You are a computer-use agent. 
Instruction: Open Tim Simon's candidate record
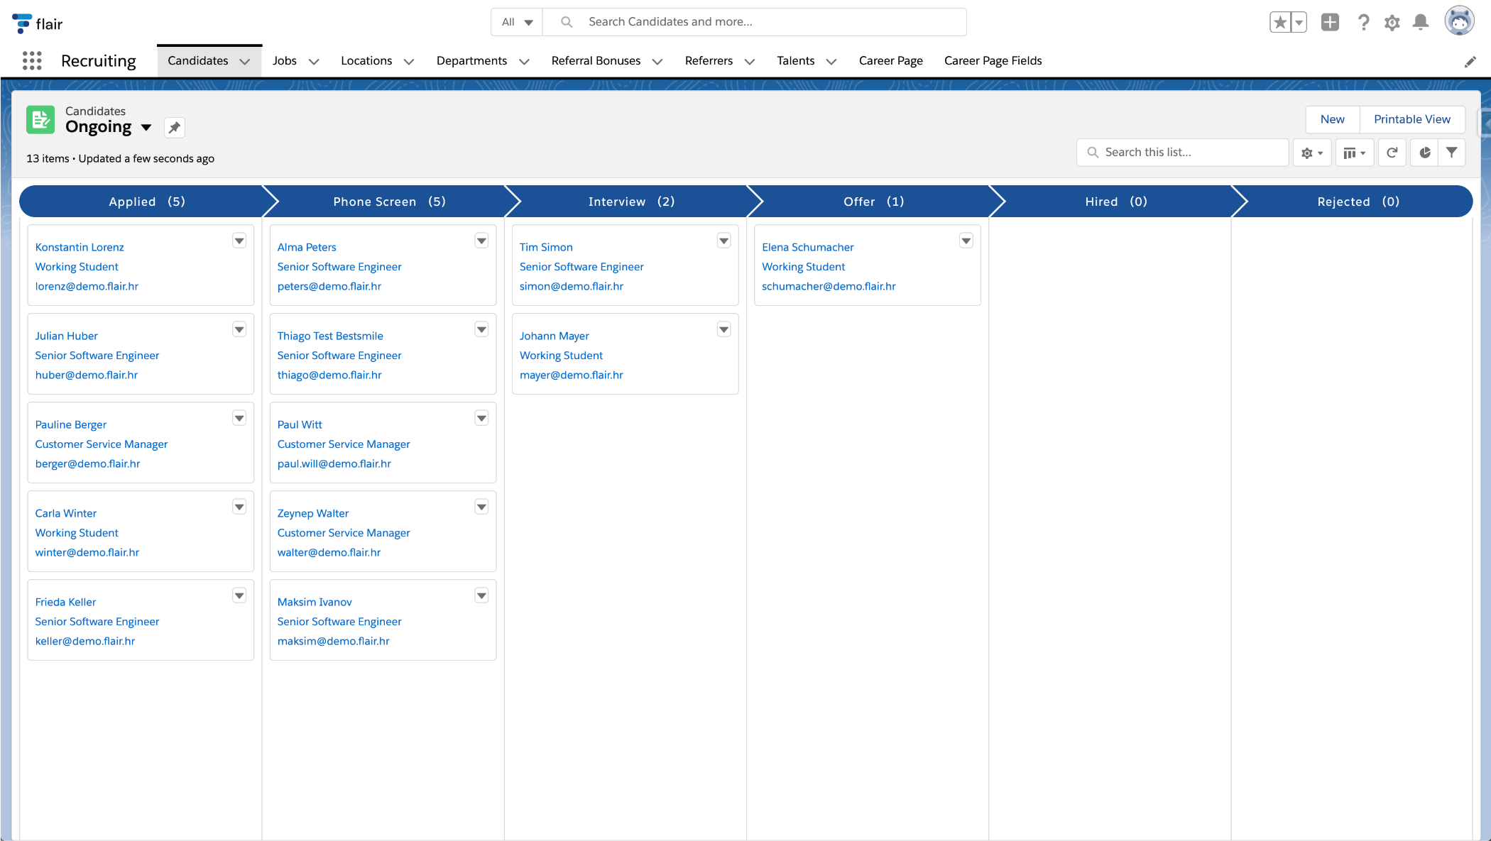(545, 247)
